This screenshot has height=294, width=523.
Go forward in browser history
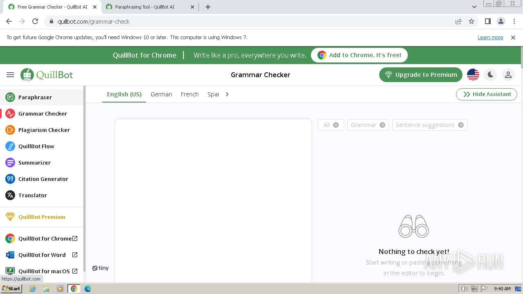click(22, 22)
